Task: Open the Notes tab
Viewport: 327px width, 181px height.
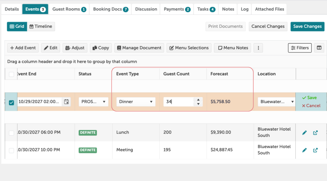Action: [x=228, y=9]
